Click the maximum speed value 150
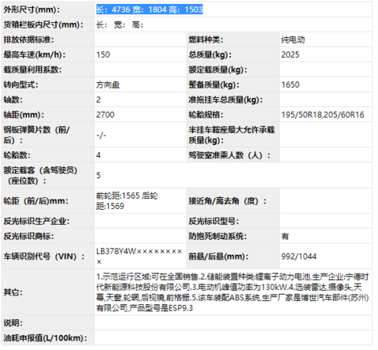 [x=103, y=54]
